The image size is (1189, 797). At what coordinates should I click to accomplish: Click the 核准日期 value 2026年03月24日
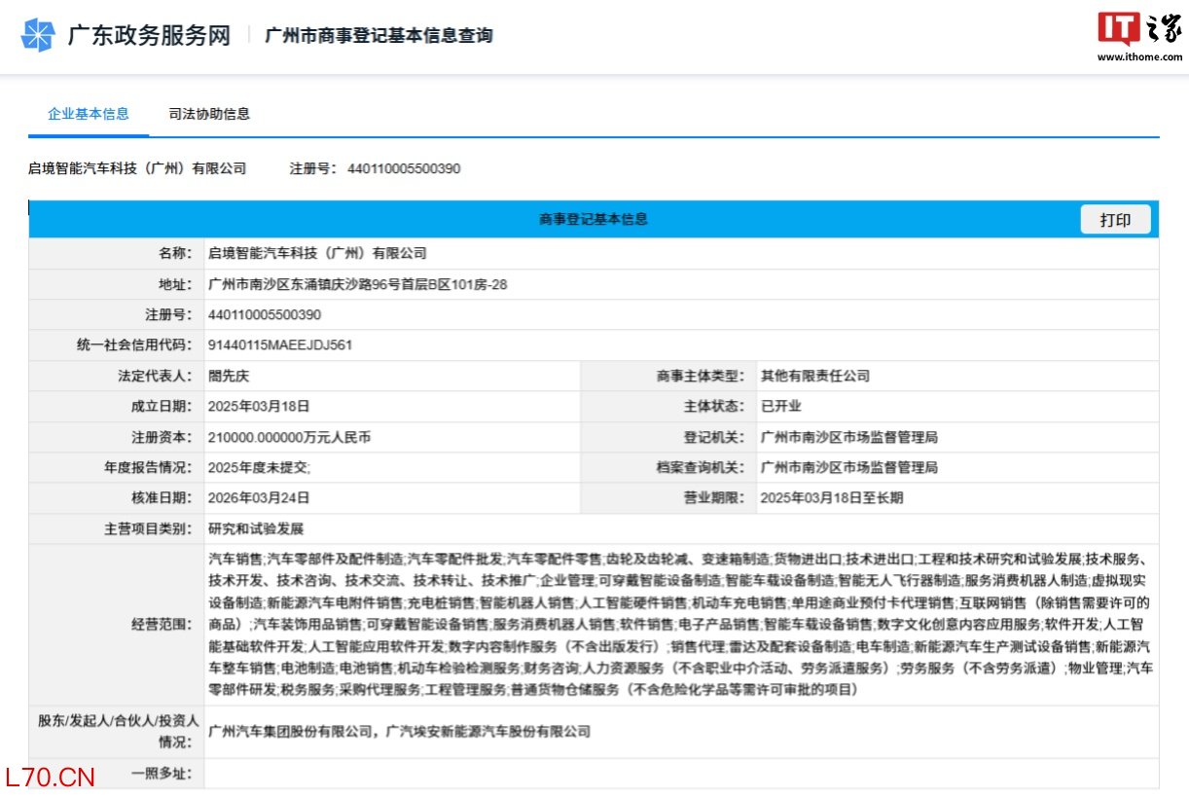click(x=259, y=498)
